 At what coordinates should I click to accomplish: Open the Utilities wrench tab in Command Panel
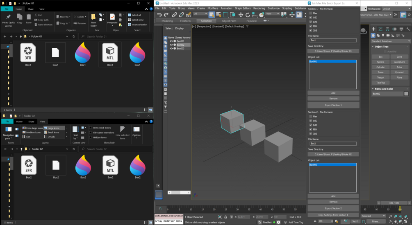click(408, 29)
